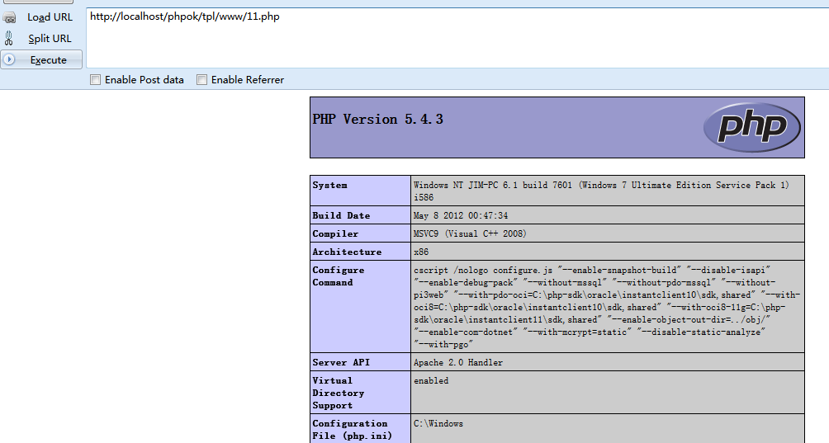The width and height of the screenshot is (829, 443).
Task: Click the Windows NT JIM-PC system value
Action: point(601,191)
